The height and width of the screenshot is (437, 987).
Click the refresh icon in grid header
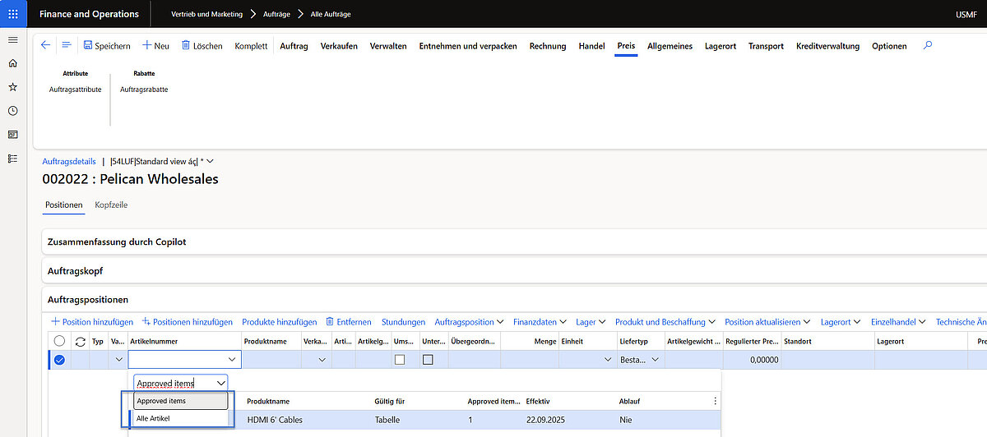pyautogui.click(x=80, y=341)
